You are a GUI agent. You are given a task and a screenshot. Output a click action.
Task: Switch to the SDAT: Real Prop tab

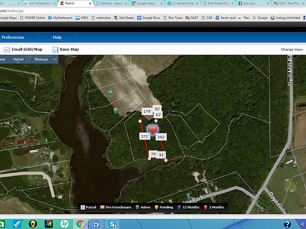tap(290, 3)
